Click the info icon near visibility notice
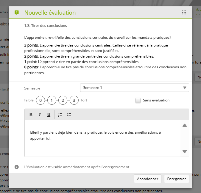The image size is (201, 193). 17,167
